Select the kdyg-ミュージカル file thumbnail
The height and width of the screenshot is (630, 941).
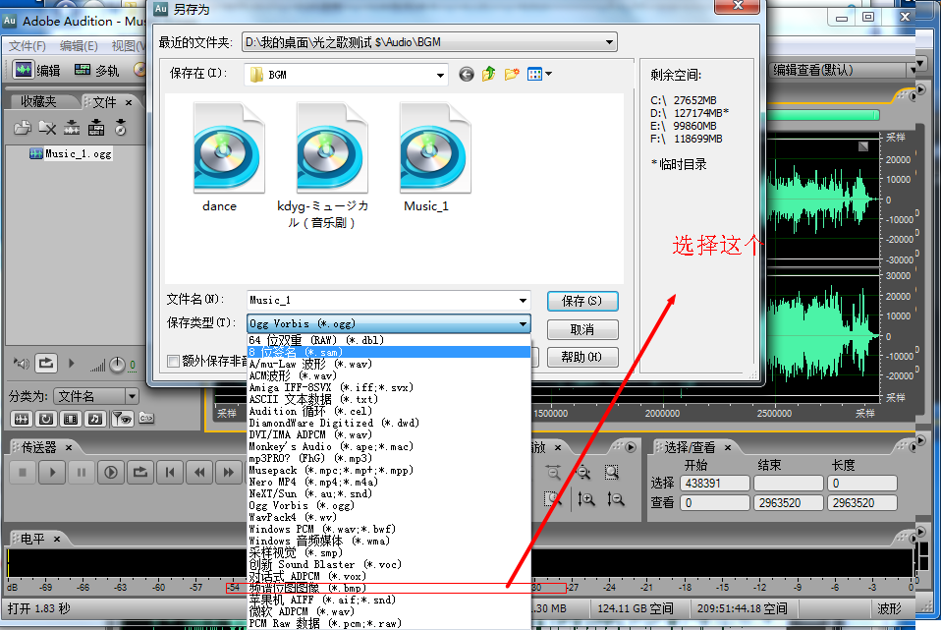[331, 147]
